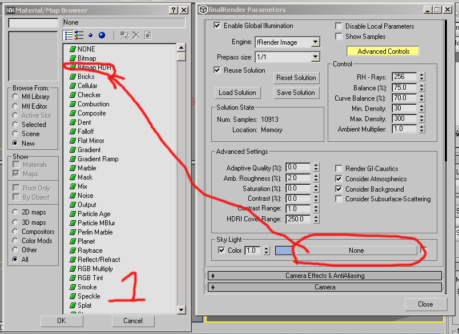Screen dimensions: 459x334
Task: Open the Engine dropdown list
Action: point(315,42)
